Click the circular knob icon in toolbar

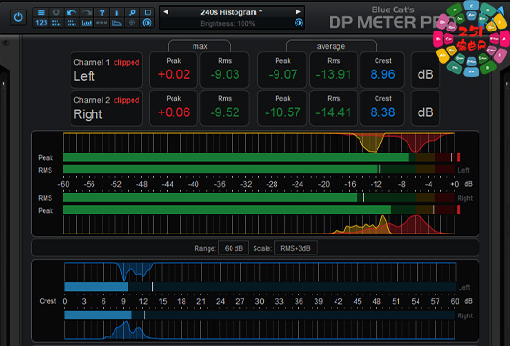[x=148, y=23]
